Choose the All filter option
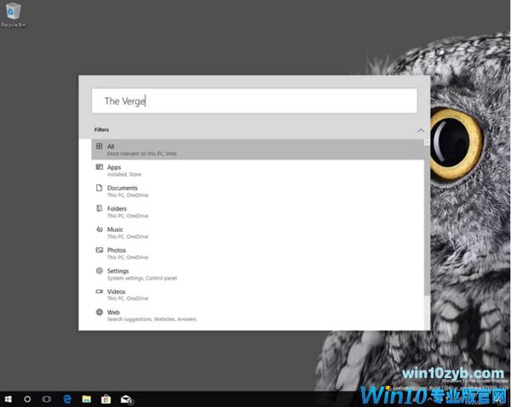 point(258,150)
